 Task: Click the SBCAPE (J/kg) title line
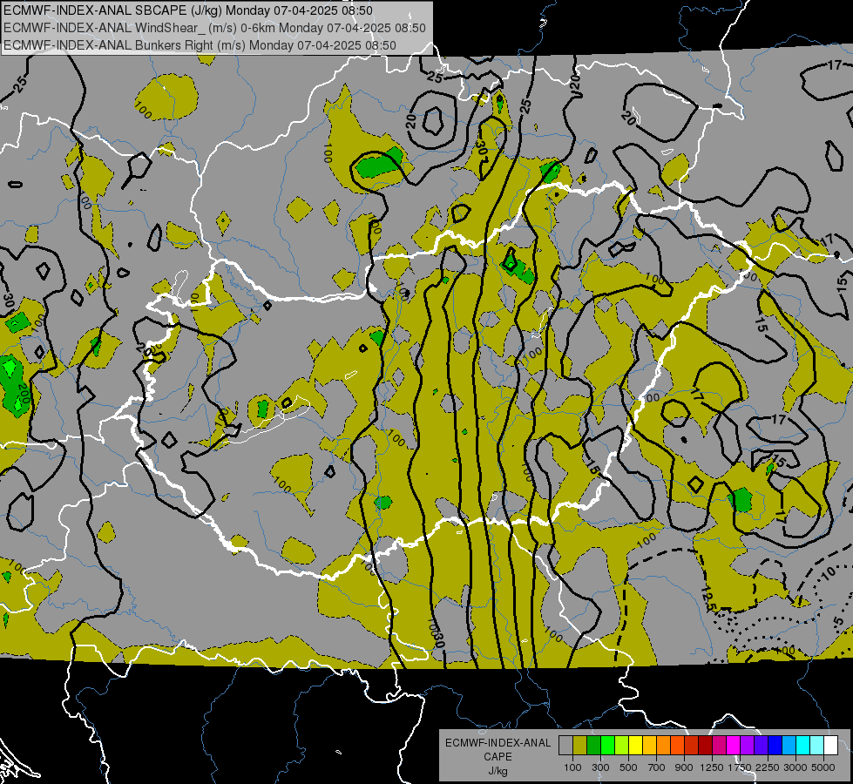click(x=188, y=10)
